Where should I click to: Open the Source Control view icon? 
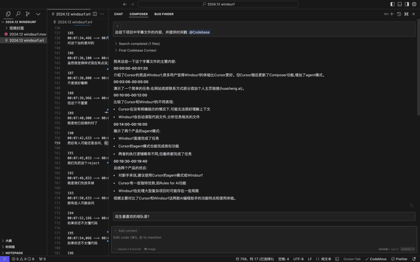(28, 14)
